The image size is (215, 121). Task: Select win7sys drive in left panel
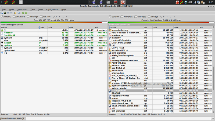(45, 17)
